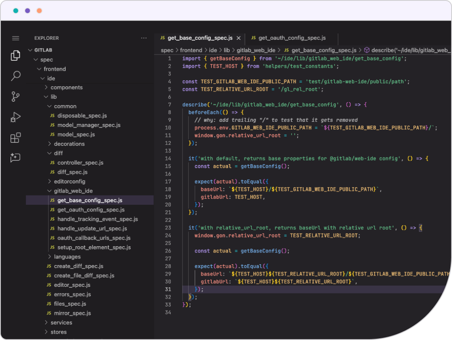Click the frontend breadcrumb segment
452x340 pixels.
191,50
